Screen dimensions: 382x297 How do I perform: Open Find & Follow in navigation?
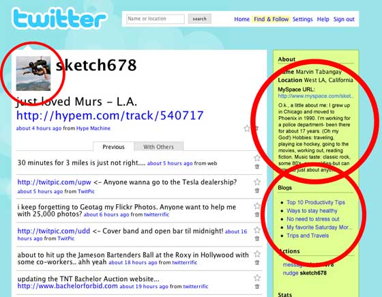click(x=271, y=19)
